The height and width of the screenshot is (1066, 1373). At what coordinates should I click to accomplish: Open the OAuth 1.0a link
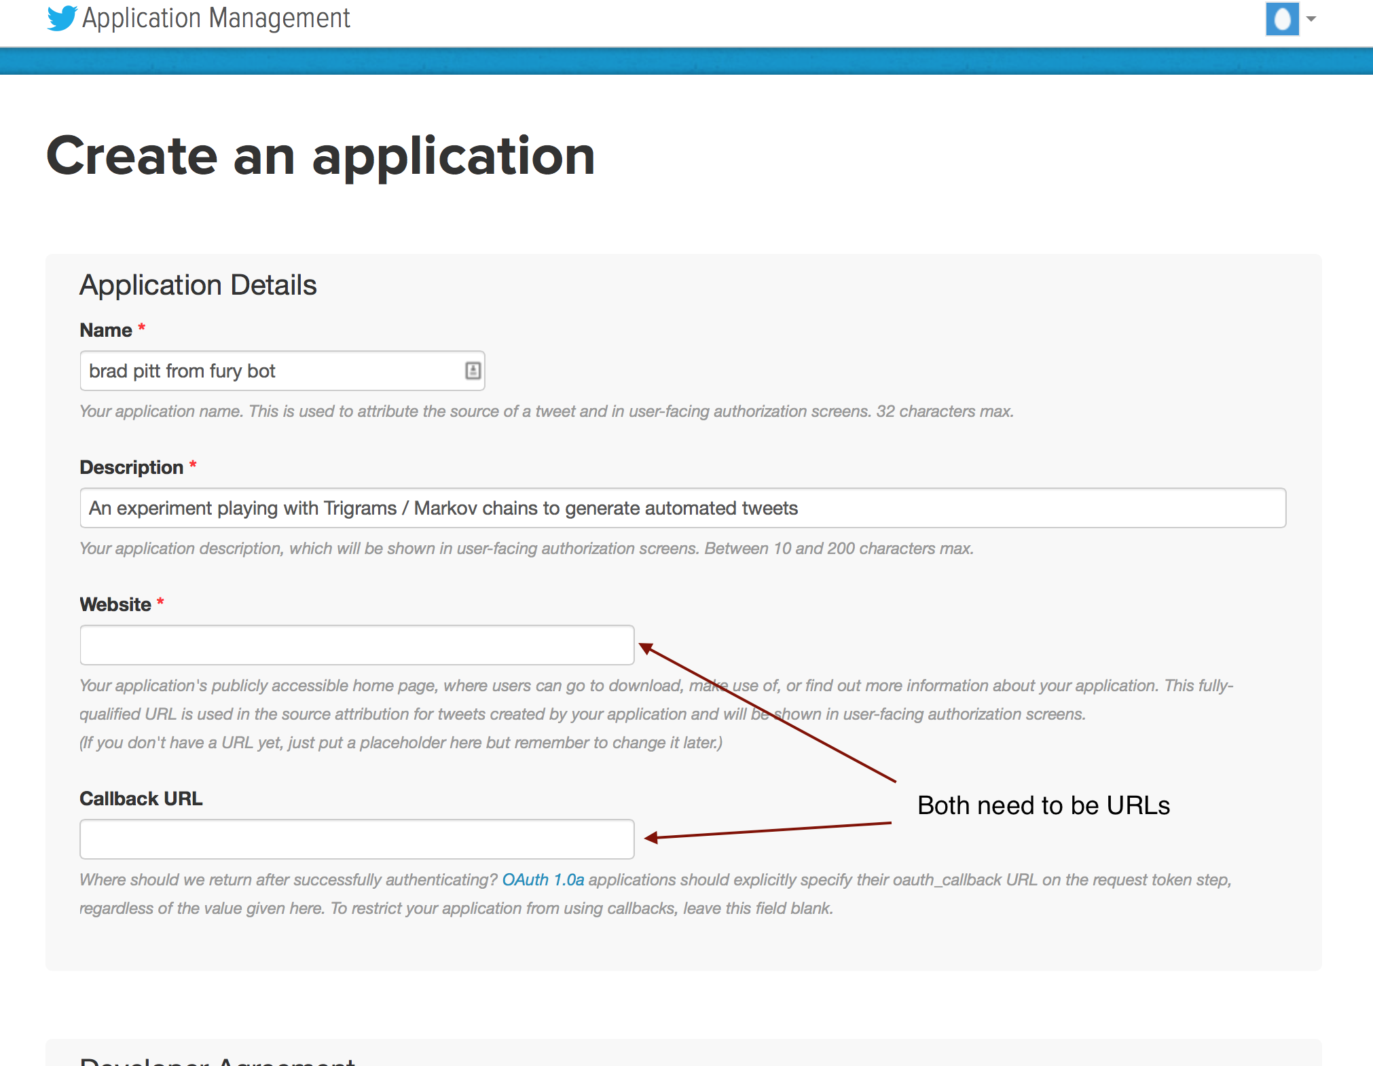click(543, 880)
